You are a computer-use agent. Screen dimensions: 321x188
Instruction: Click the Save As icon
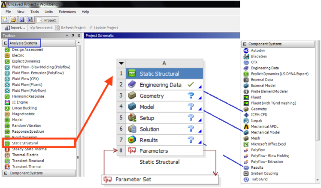click(30, 20)
